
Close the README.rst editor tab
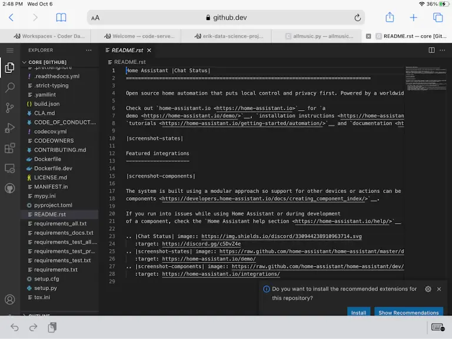[x=149, y=50]
